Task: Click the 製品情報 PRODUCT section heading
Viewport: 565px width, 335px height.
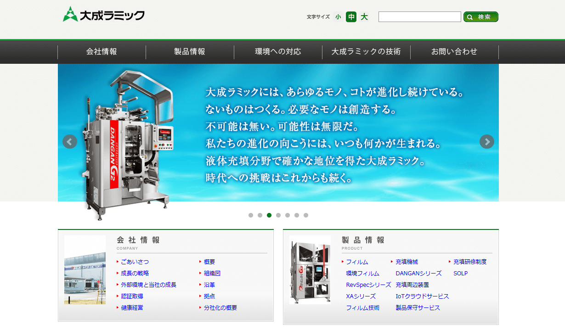Action: (363, 242)
